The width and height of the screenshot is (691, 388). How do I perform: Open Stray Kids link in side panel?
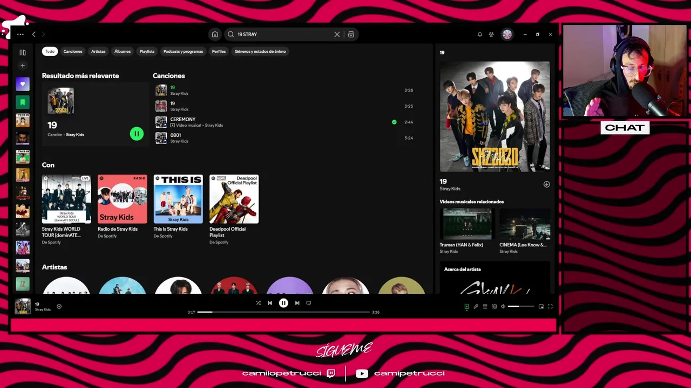(x=450, y=189)
